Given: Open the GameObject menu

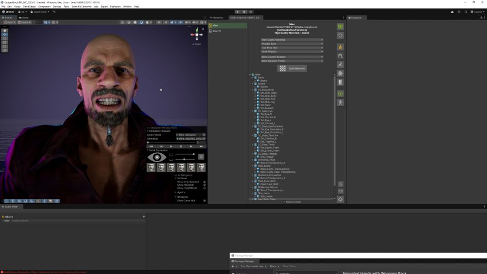Looking at the screenshot, I should [x=30, y=6].
